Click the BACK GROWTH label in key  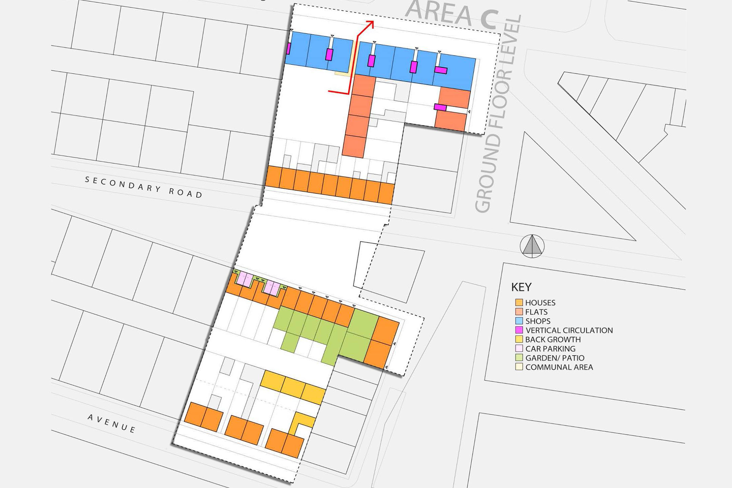pos(553,339)
